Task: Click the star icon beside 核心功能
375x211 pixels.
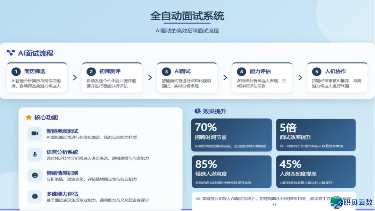Action: [29, 117]
